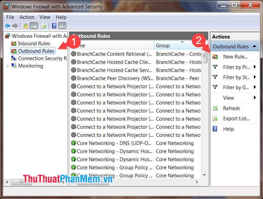
Task: Click the Group column header to sort
Action: pyautogui.click(x=178, y=45)
